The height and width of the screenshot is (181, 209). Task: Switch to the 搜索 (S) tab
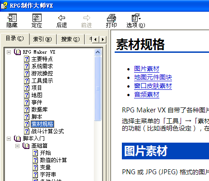pos(70,39)
